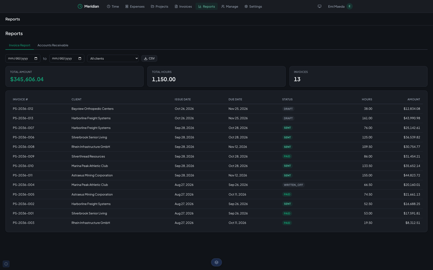Open the Time page
433x270 pixels.
click(x=113, y=6)
